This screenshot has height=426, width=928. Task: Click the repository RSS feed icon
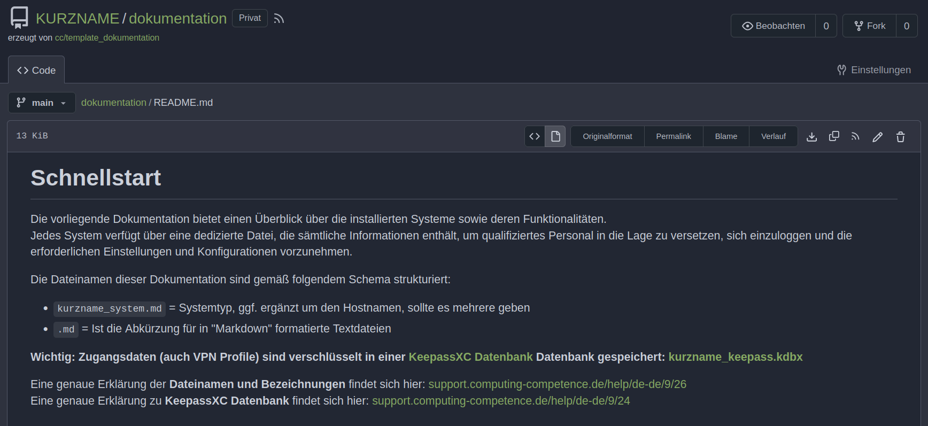tap(279, 19)
